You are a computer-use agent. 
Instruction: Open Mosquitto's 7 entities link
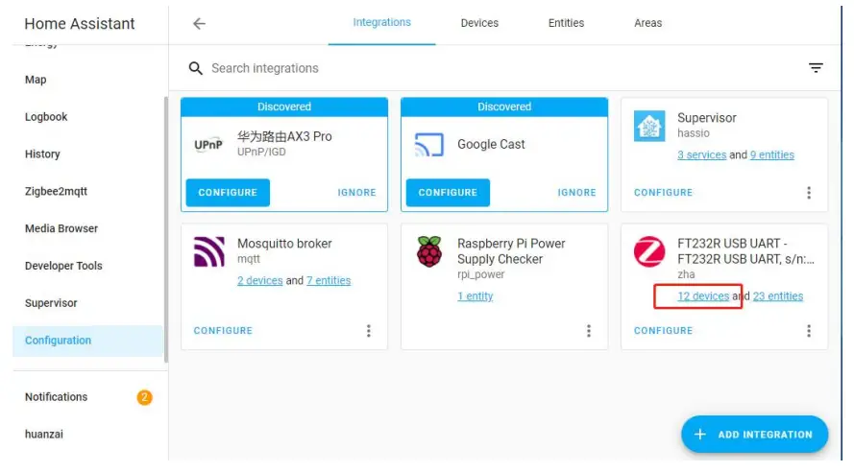coord(329,280)
